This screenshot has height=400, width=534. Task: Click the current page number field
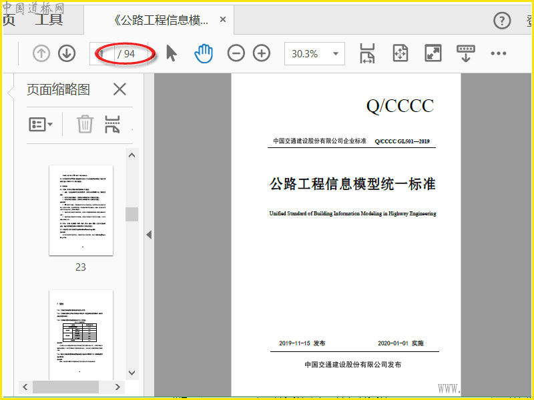[102, 53]
